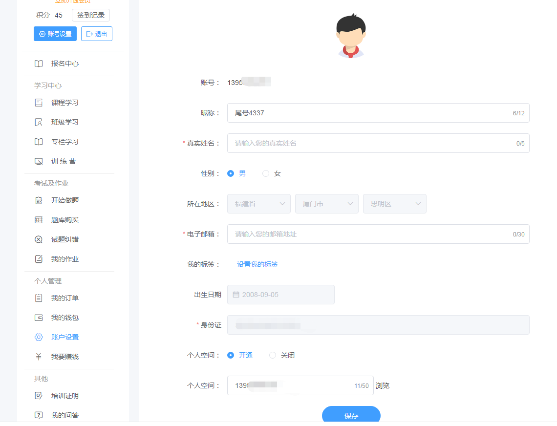Click the 题库购买 icon
557x426 pixels.
[x=39, y=220]
